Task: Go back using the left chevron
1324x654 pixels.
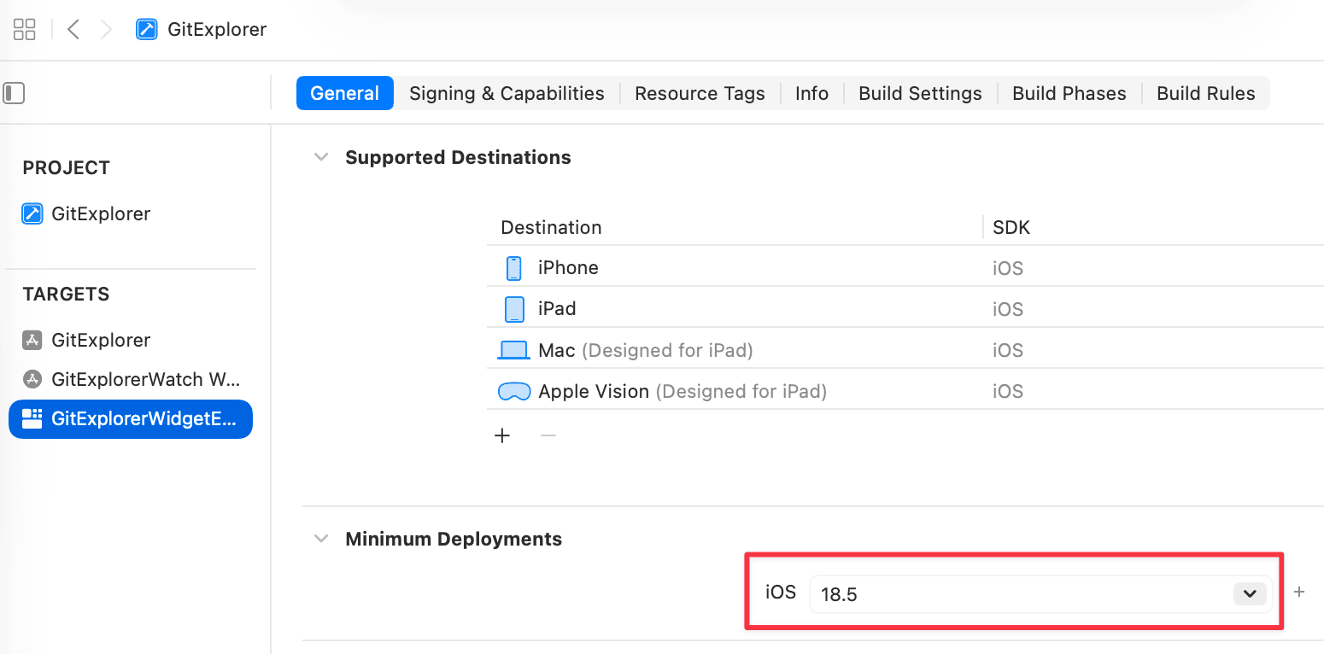Action: pos(73,29)
